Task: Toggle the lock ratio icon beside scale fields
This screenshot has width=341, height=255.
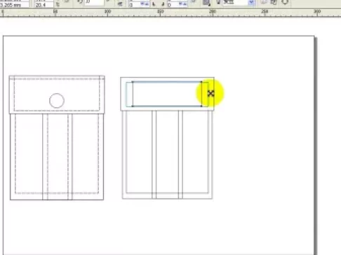Action: [x=58, y=4]
